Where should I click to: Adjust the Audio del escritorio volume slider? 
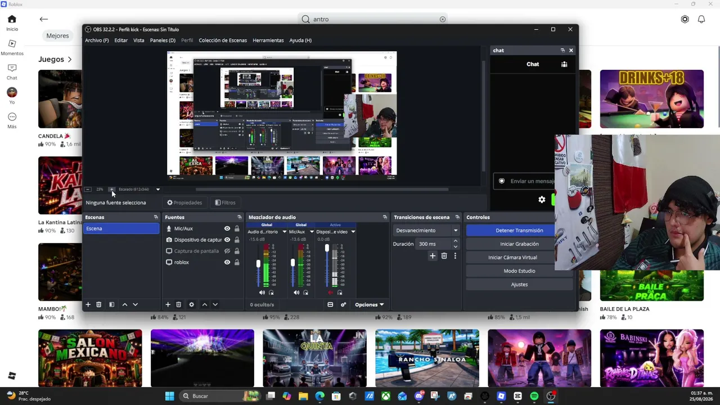(x=258, y=265)
